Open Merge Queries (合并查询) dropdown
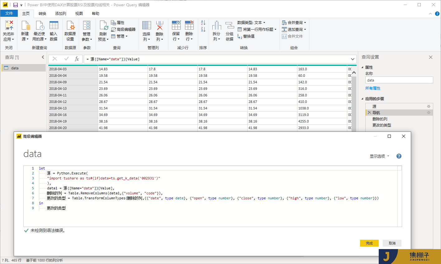This screenshot has height=264, width=441. click(x=294, y=23)
